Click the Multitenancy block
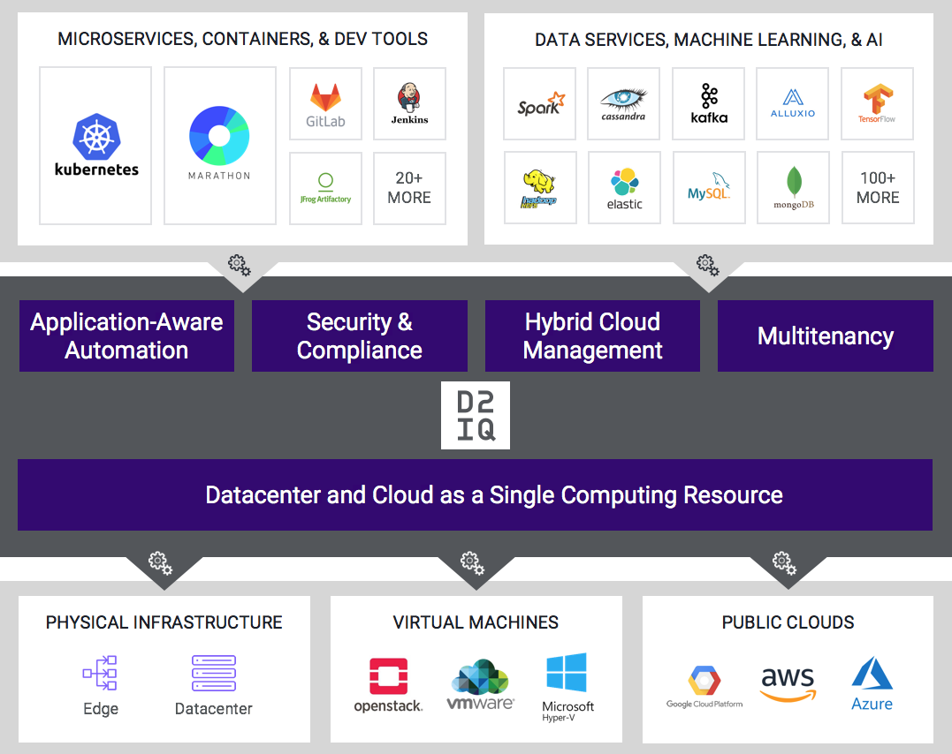Viewport: 952px width, 754px height. pyautogui.click(x=825, y=336)
